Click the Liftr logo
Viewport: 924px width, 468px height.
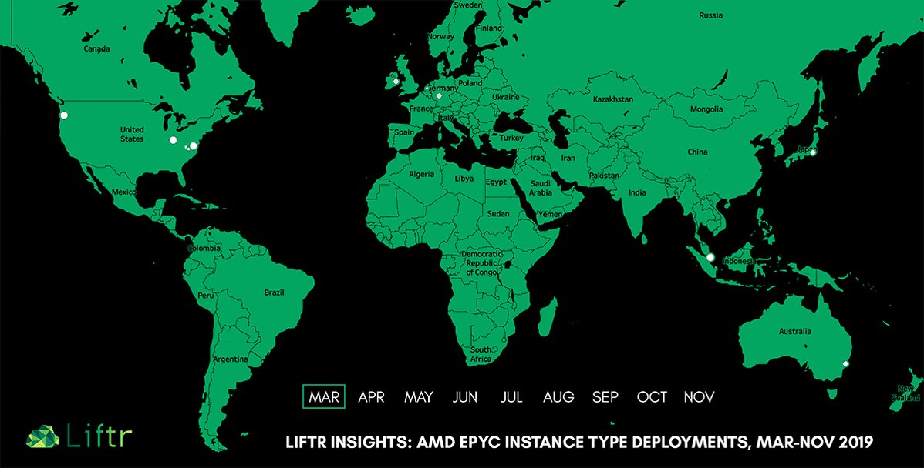click(79, 436)
